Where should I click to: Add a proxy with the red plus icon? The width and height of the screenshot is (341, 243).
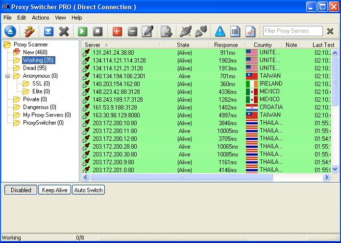point(117,31)
